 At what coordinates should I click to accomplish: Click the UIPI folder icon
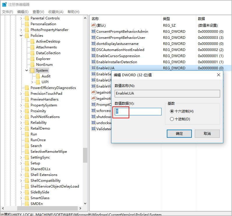pyautogui.click(x=38, y=82)
